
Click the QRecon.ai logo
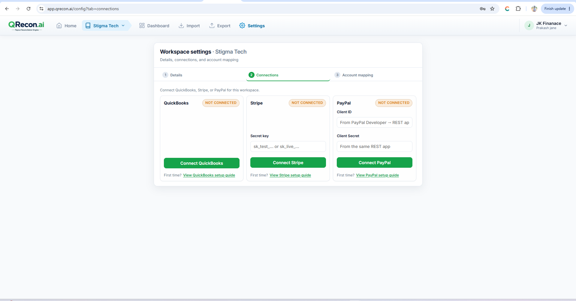click(x=26, y=26)
